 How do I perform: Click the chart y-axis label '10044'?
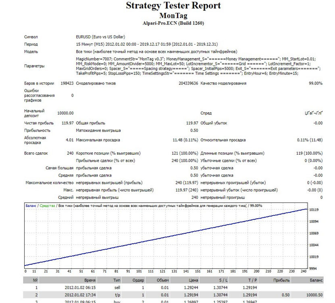tap(314, 245)
